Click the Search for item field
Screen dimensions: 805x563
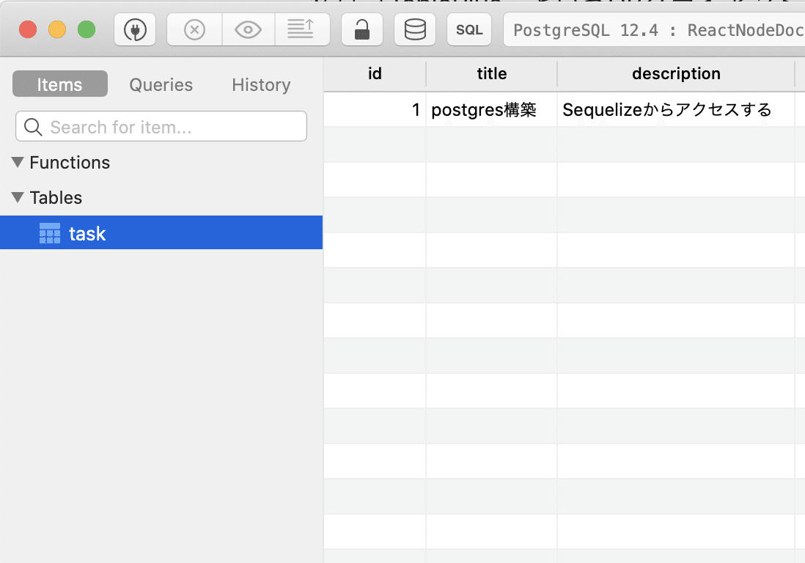pyautogui.click(x=161, y=127)
